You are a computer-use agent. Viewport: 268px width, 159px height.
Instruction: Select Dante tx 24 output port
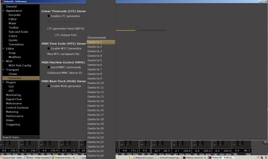(101, 146)
